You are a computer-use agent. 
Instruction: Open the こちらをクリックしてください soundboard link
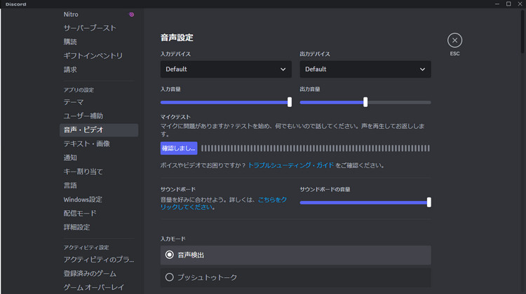coord(224,203)
